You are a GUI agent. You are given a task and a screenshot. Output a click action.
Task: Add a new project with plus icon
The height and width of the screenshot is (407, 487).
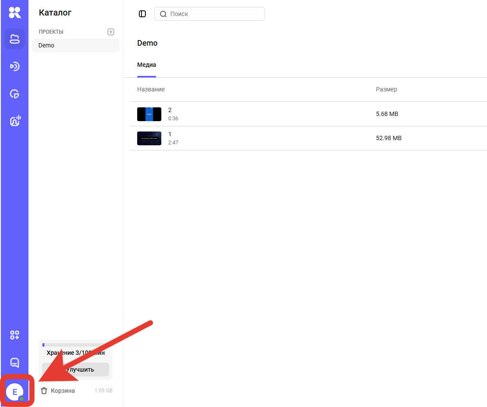(111, 32)
